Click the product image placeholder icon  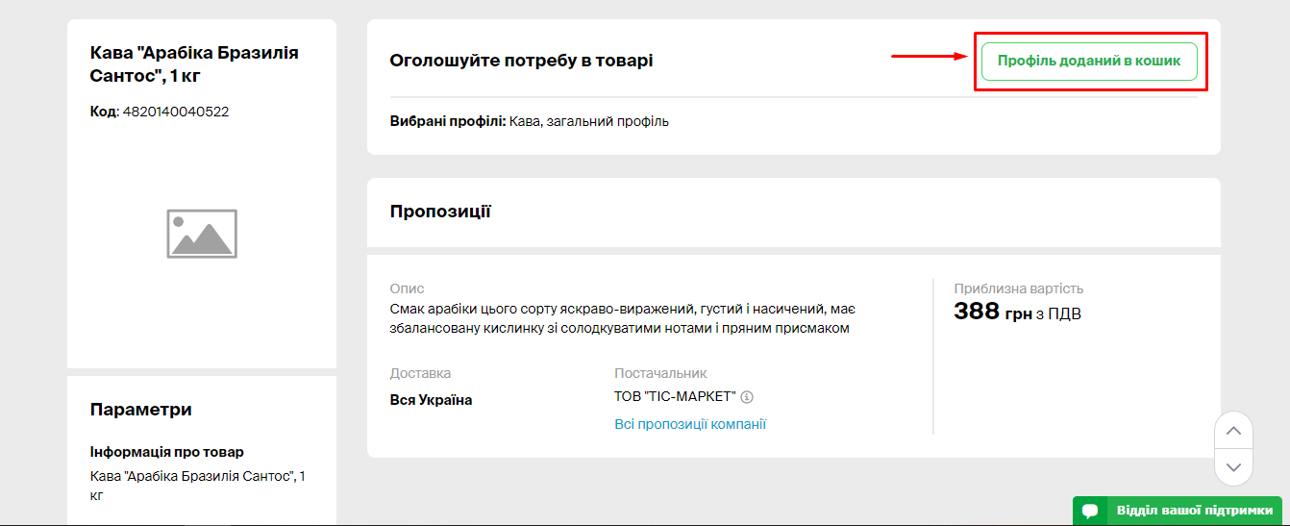tap(202, 234)
